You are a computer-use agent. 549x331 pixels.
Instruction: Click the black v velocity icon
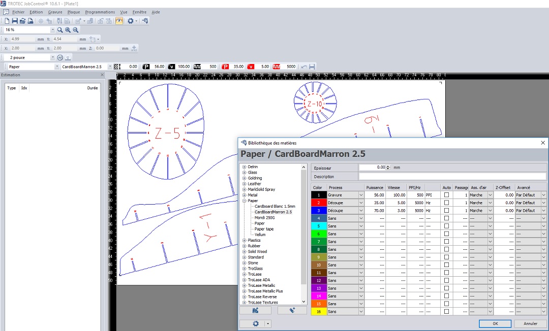point(171,67)
